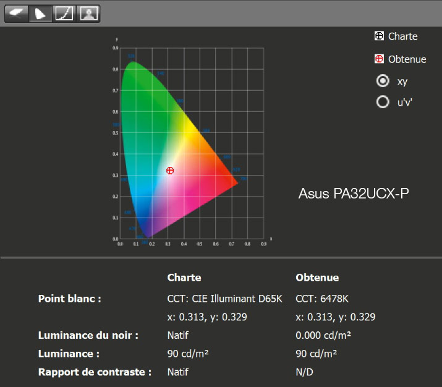
Task: Click the red Obtenue legend icon
Action: pos(379,59)
